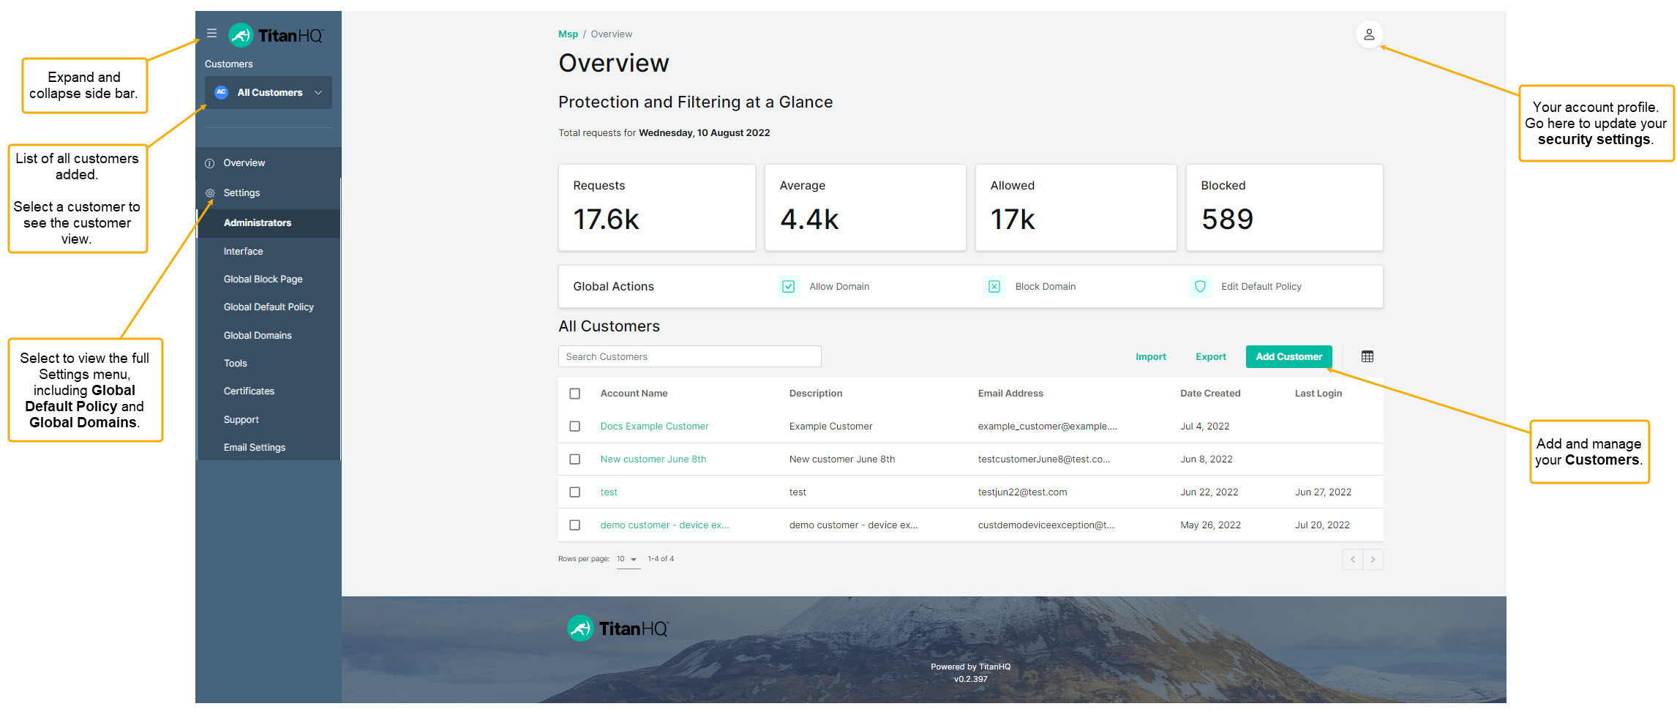Image resolution: width=1677 pixels, height=709 pixels.
Task: Open the table column layout icon
Action: (x=1368, y=356)
